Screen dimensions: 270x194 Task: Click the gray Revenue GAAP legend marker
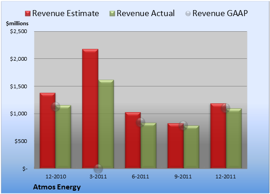(188, 13)
